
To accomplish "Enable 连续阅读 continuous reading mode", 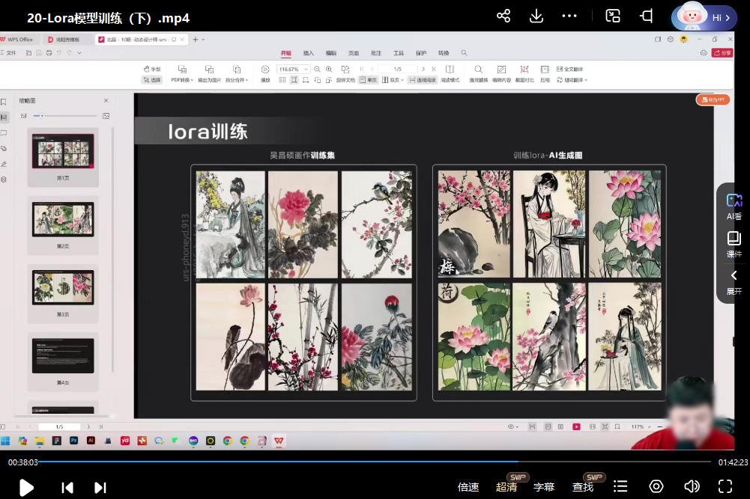I will click(x=423, y=79).
